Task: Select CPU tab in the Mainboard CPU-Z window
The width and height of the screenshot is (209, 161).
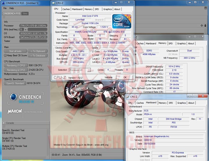Action: 130,103
